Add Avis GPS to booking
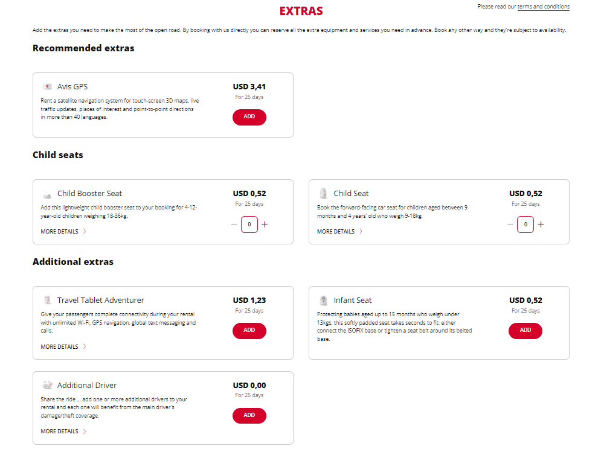Screen dimensions: 601x452 tap(249, 117)
